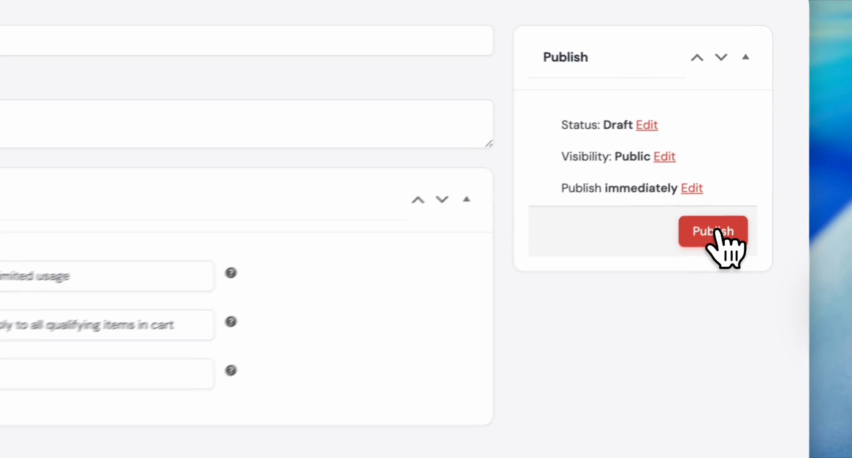Click the red Publish button
852x458 pixels.
point(713,231)
